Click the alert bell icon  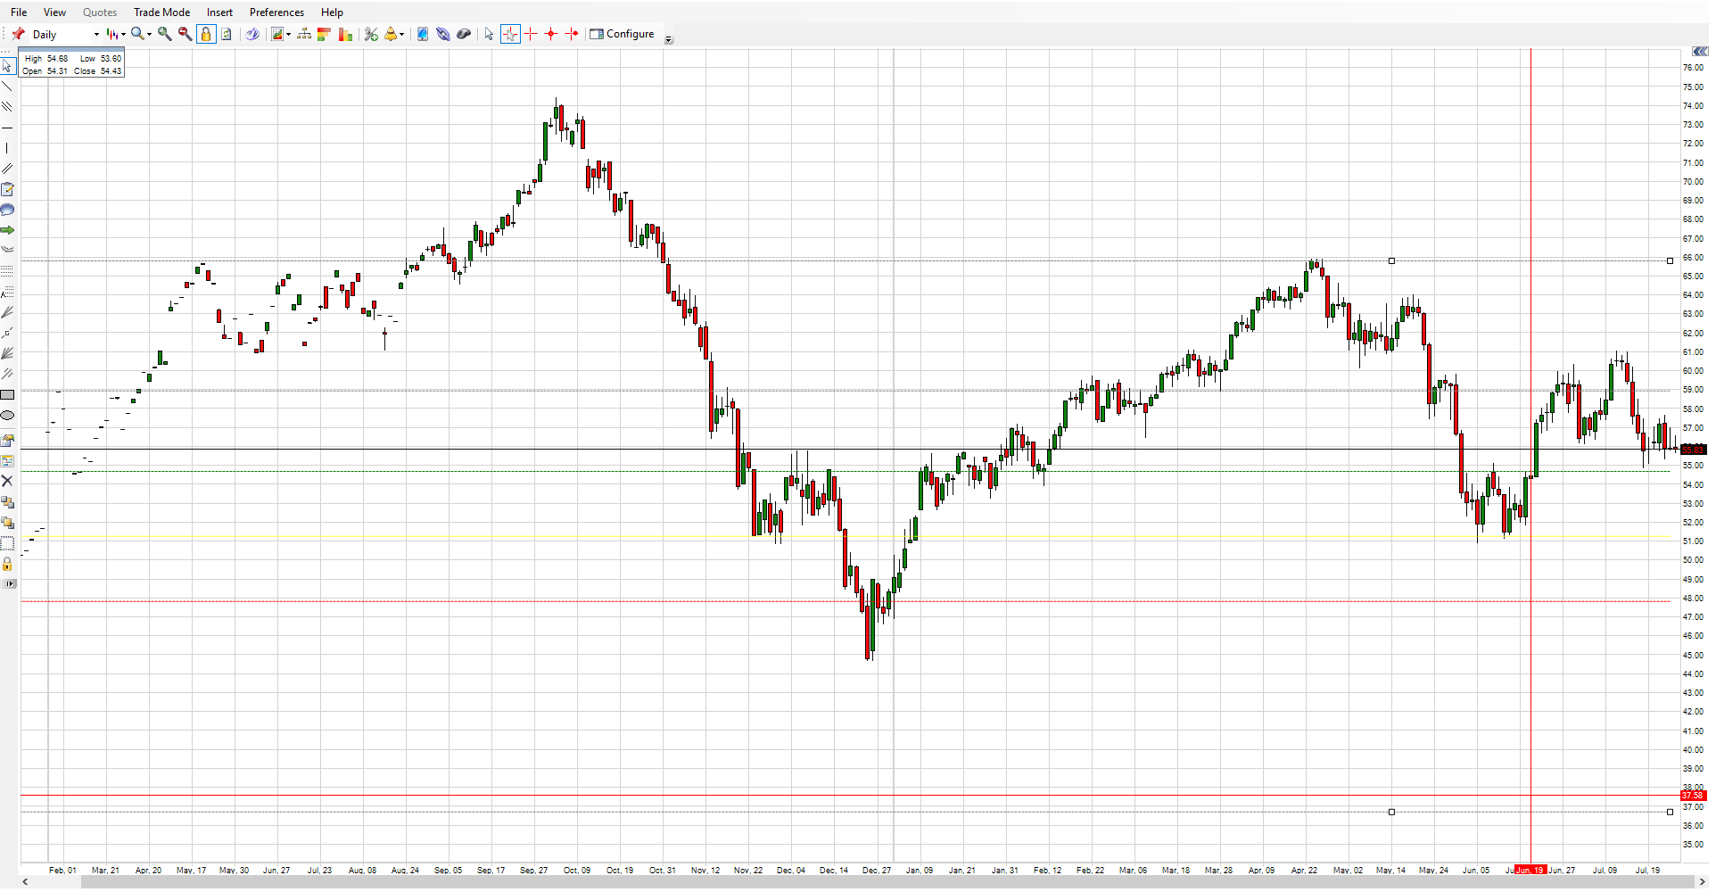(391, 34)
